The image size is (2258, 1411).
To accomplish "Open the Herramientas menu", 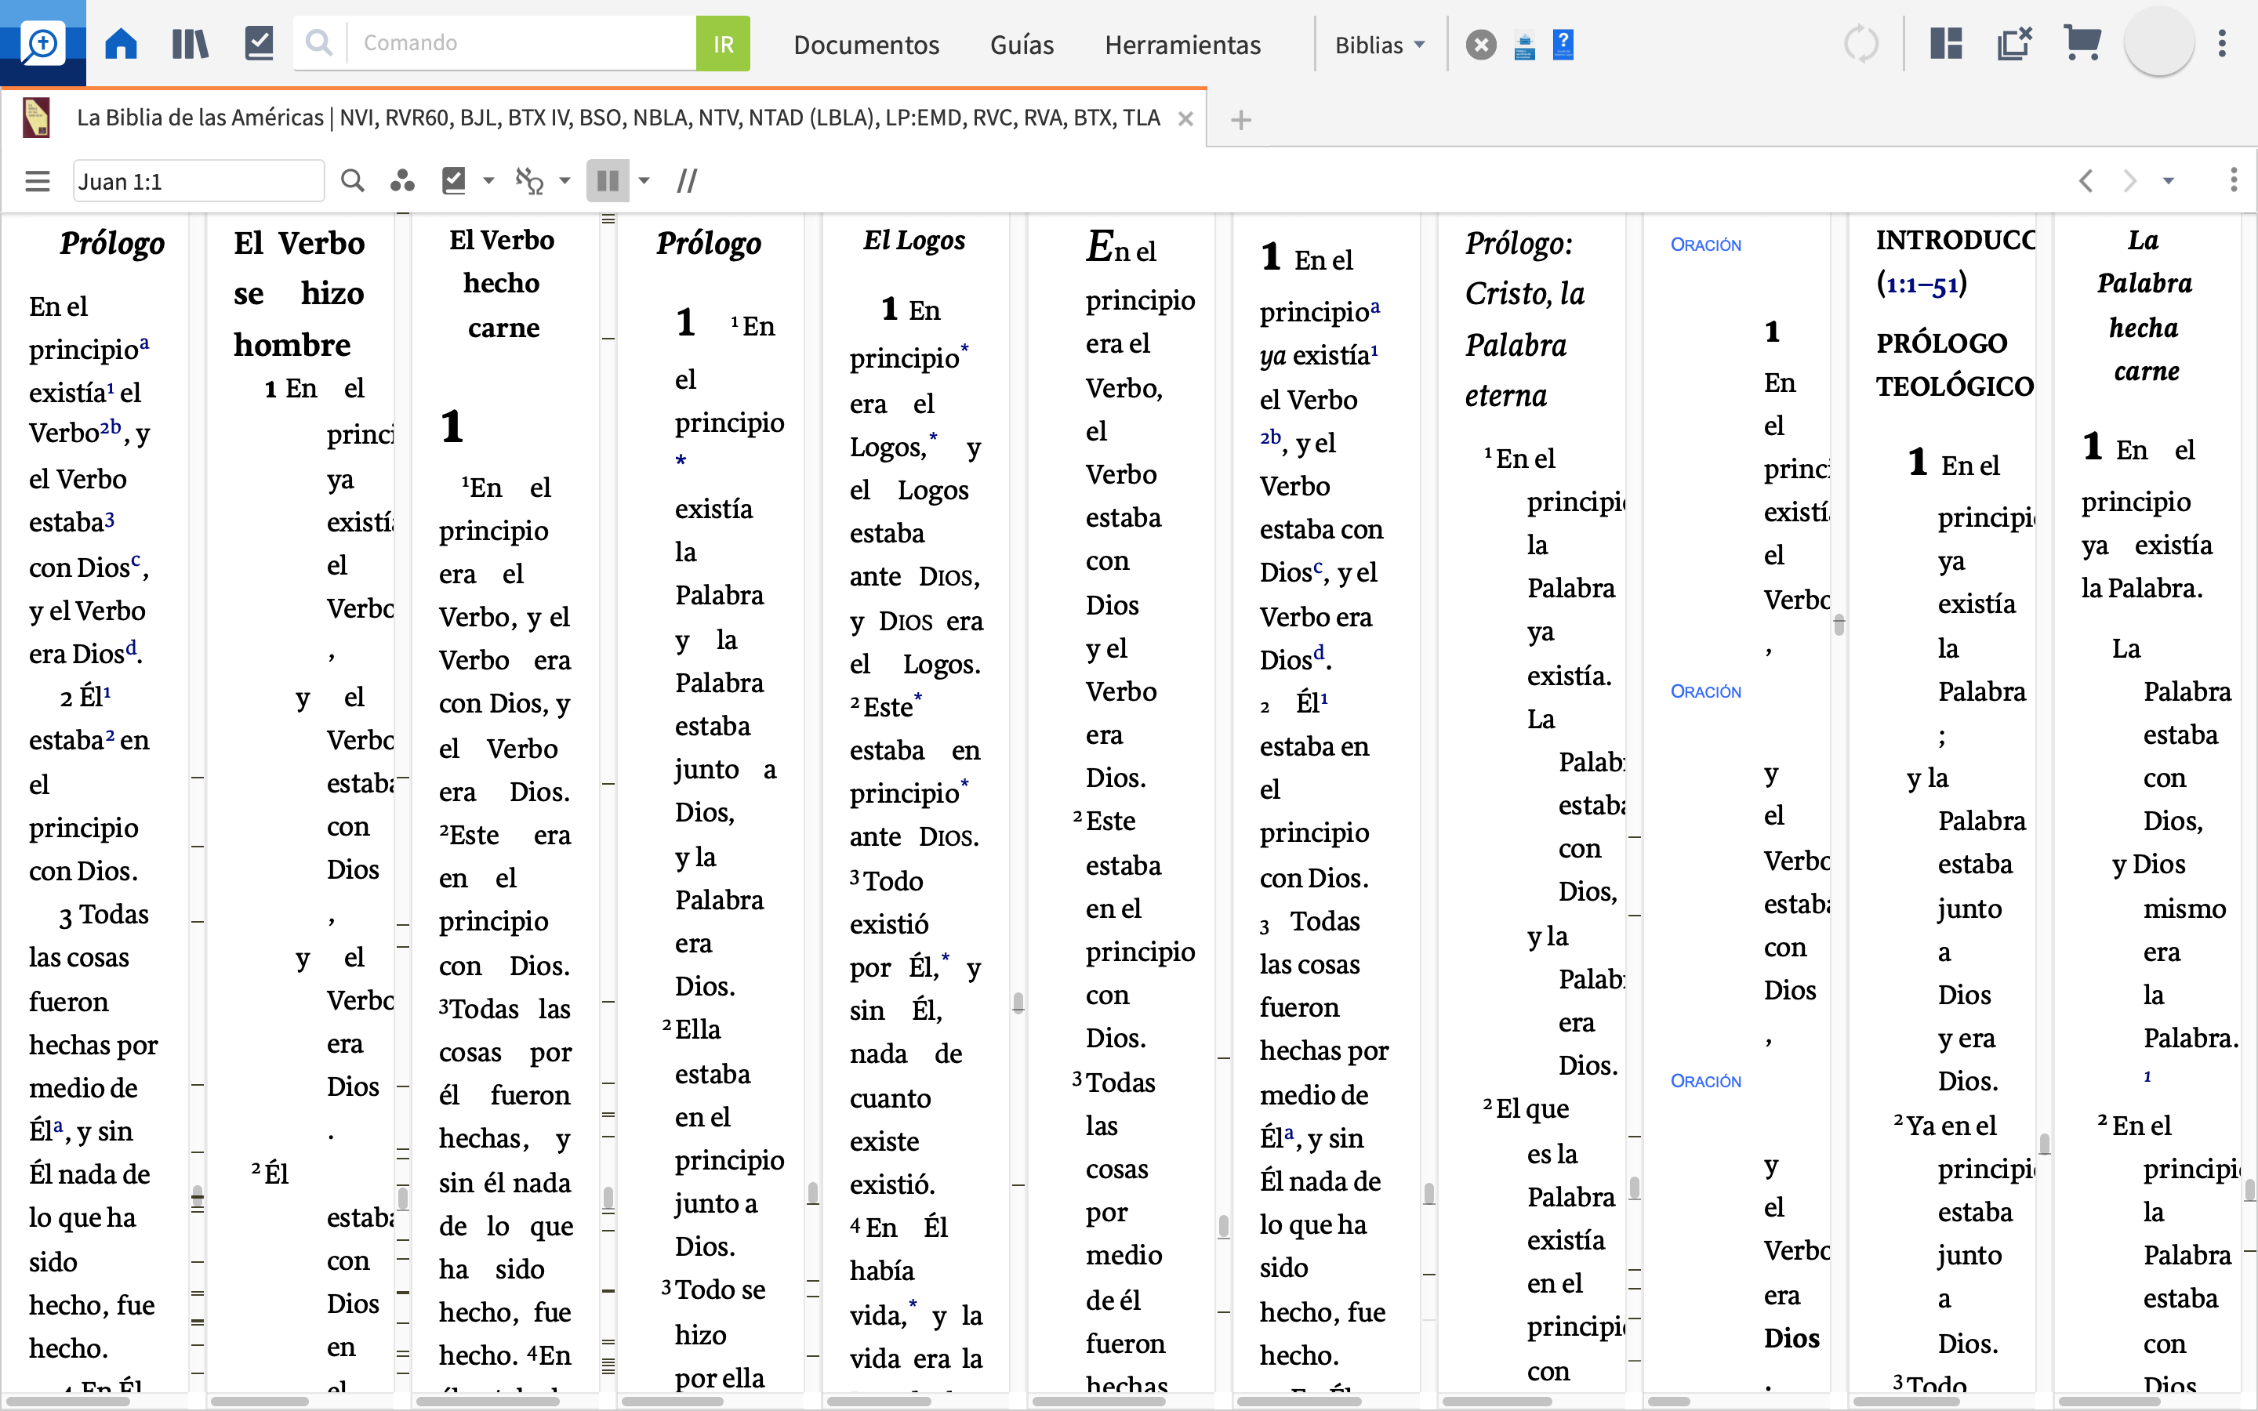I will coord(1182,45).
